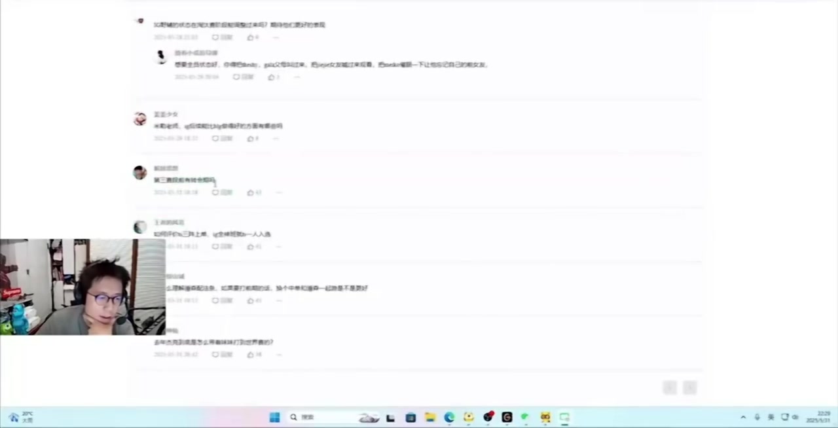Viewport: 838px width, 428px height.
Task: Click the Windows Start button
Action: (x=274, y=417)
